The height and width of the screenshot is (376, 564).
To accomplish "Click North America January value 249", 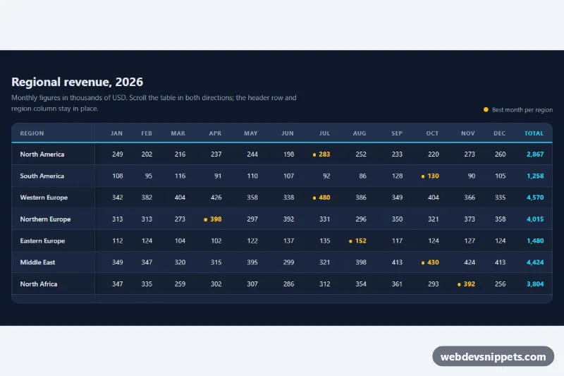I will click(x=117, y=154).
